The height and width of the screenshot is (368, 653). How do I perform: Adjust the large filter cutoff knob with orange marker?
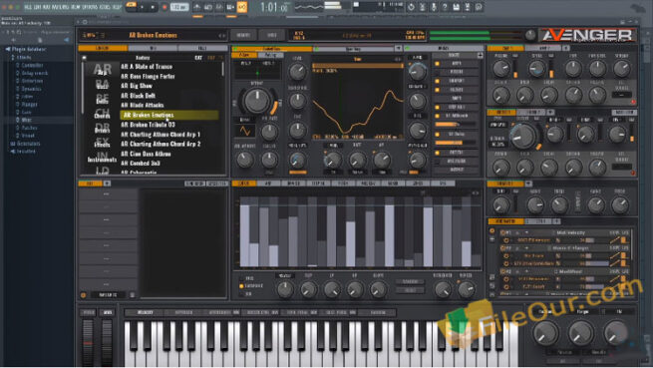[524, 136]
